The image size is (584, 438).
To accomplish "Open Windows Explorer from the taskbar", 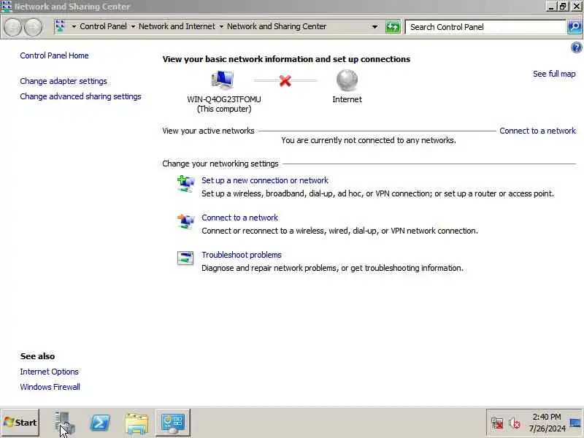I will 137,423.
